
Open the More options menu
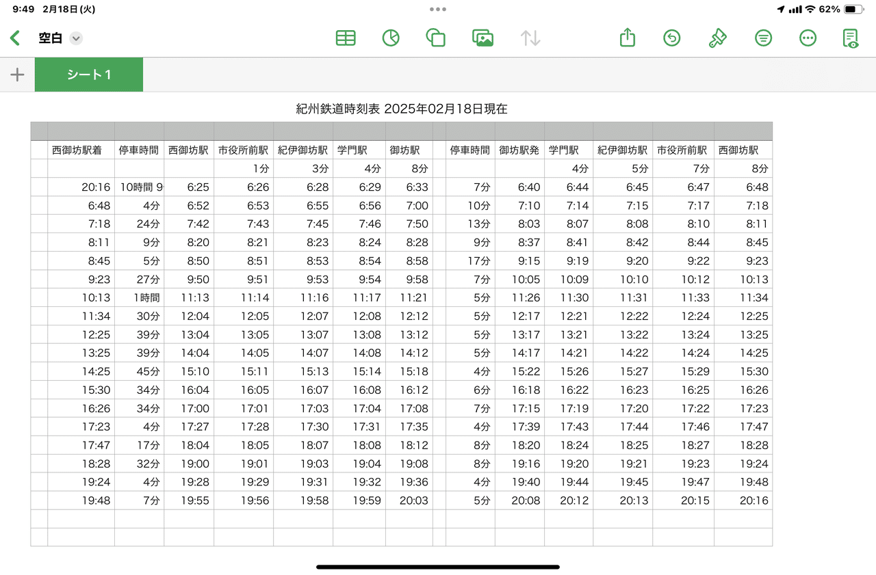(808, 38)
